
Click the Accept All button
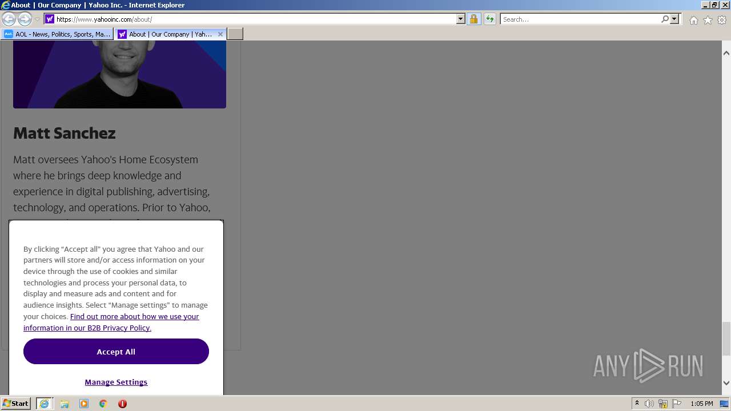(x=116, y=352)
